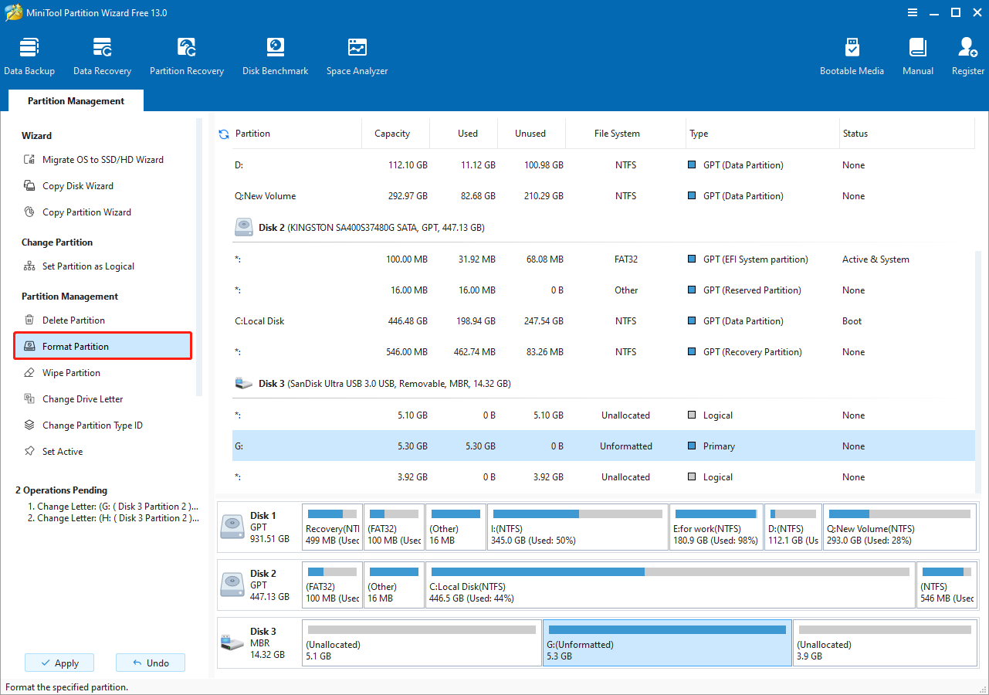Choose Set Partition as Logical

[79, 266]
